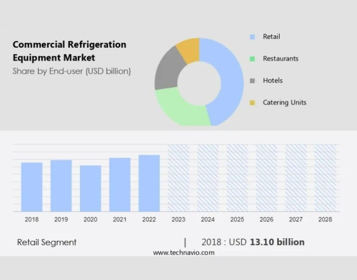Select the 2020 solid bar
The height and width of the screenshot is (280, 357).
(x=90, y=189)
